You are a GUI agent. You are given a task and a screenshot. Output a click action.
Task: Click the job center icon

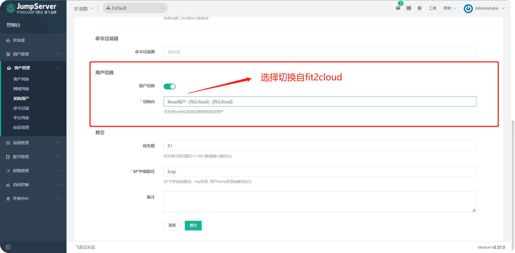8,199
